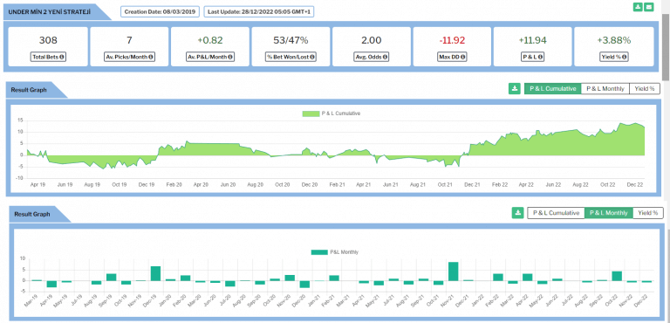Select Yield % on second graph
This screenshot has height=323, width=670.
(x=648, y=213)
